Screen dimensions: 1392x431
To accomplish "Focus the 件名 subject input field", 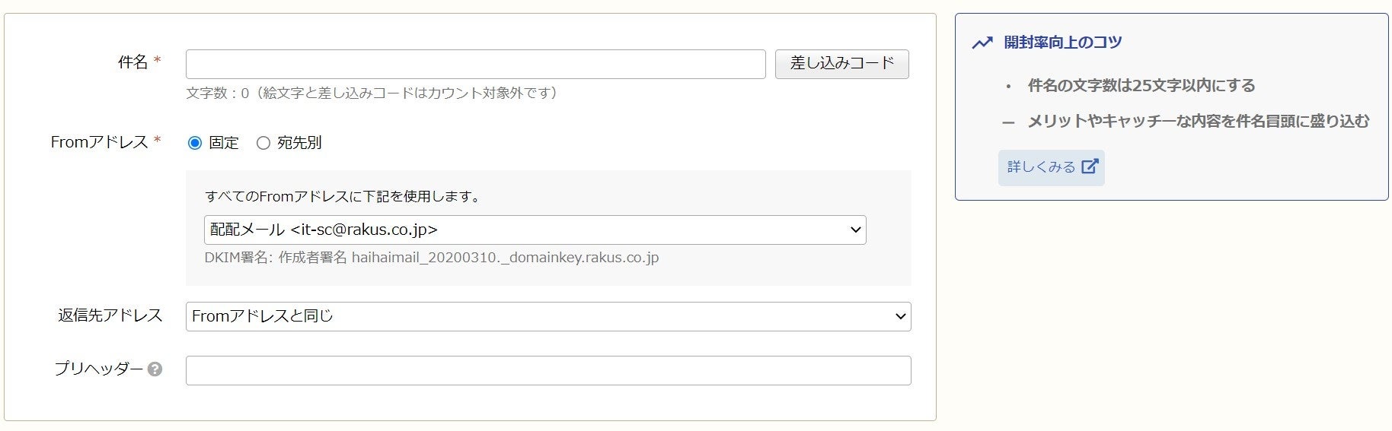I will [475, 64].
